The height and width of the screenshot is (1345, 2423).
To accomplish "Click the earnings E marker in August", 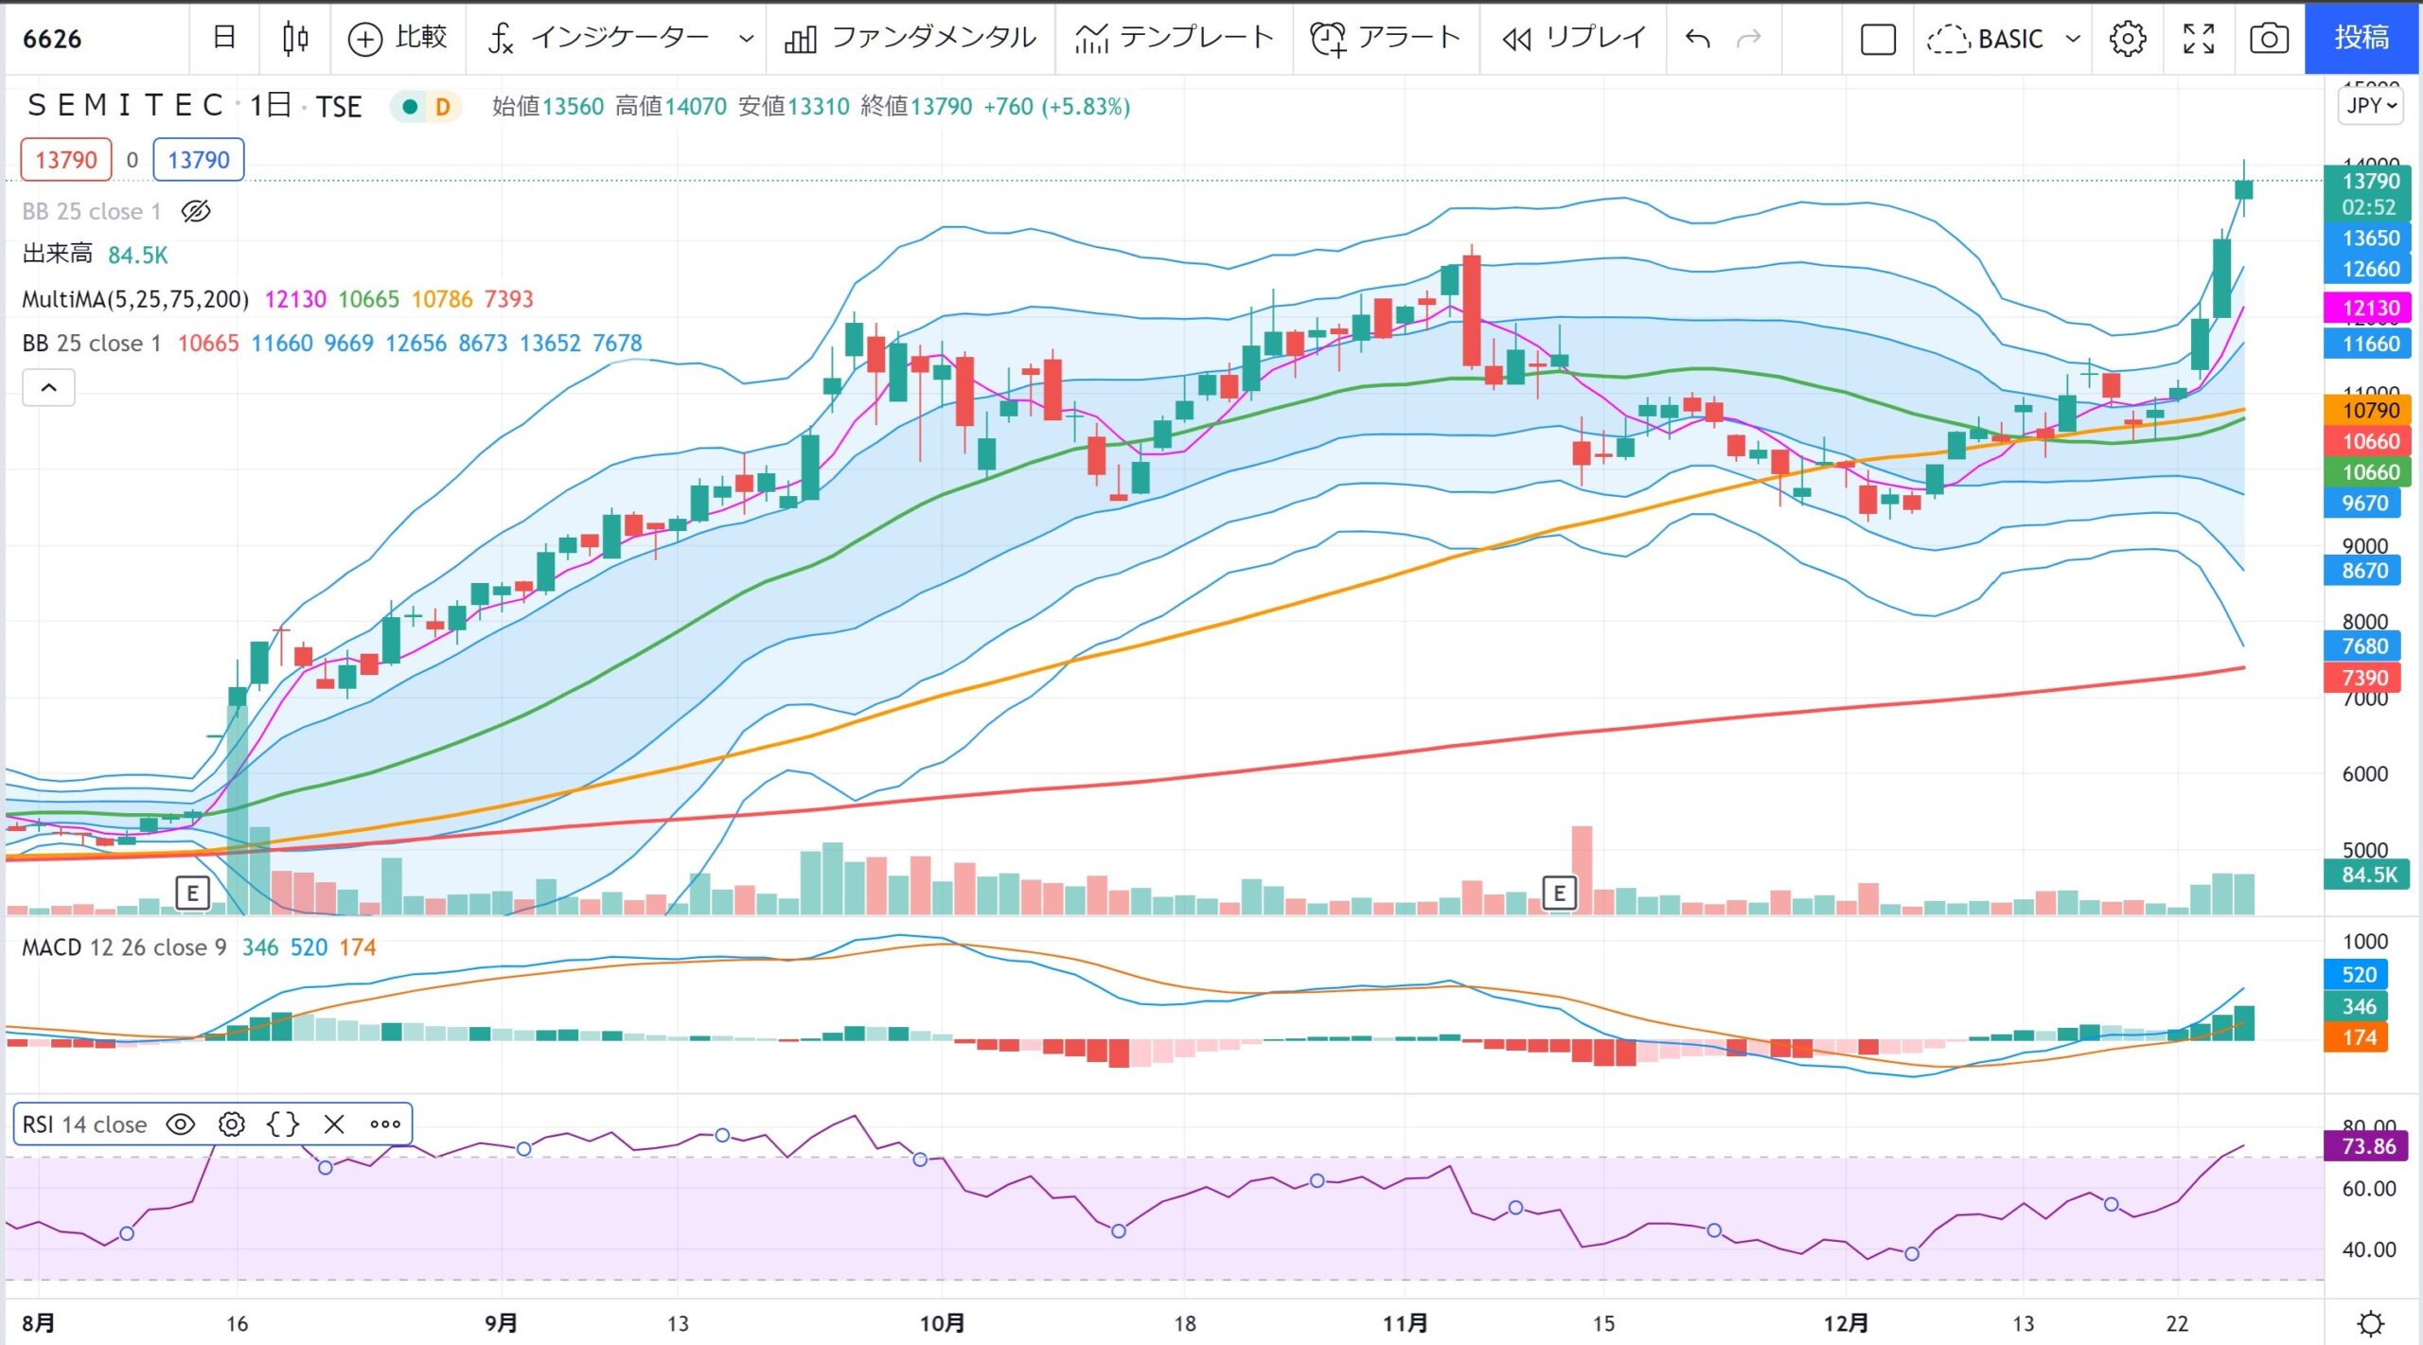I will point(192,893).
